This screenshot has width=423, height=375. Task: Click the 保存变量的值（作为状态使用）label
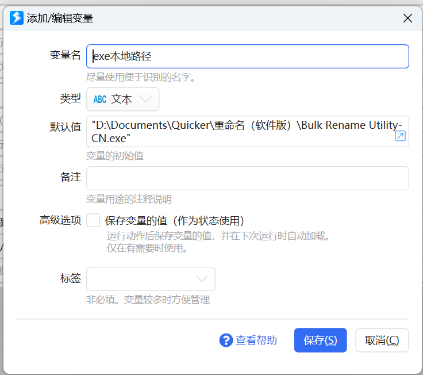pyautogui.click(x=175, y=221)
